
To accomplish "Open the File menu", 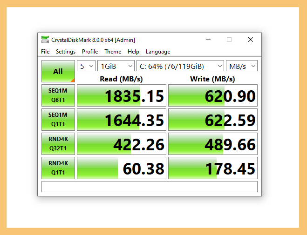I will coord(45,52).
